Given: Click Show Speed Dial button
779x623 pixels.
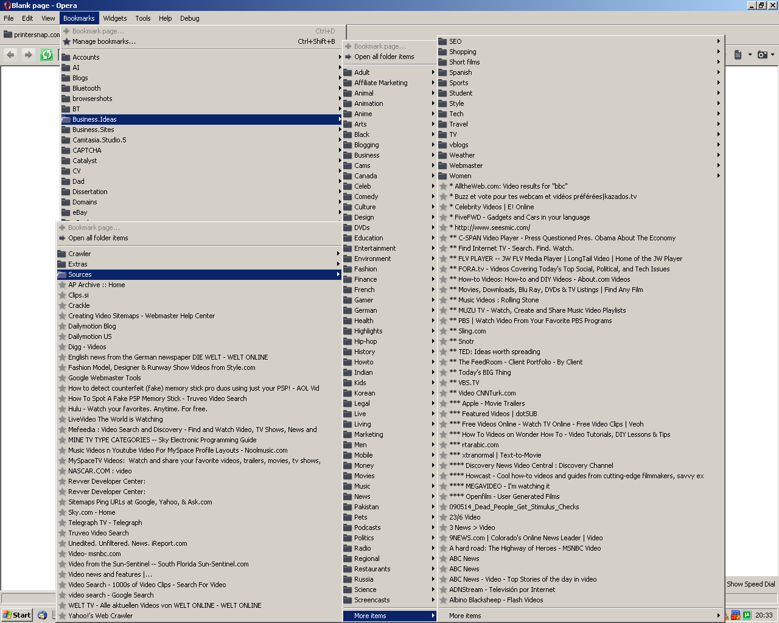Looking at the screenshot, I should [x=750, y=584].
